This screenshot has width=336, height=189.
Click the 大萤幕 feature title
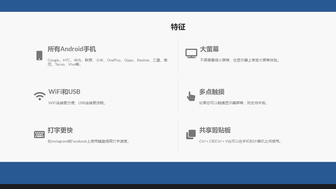point(209,49)
